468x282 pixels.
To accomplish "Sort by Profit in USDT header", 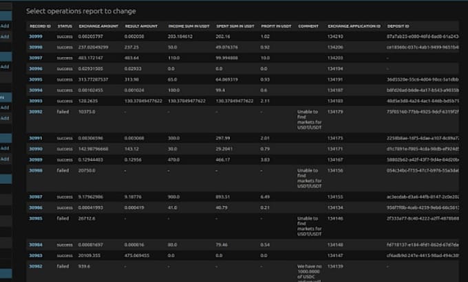I will [276, 26].
